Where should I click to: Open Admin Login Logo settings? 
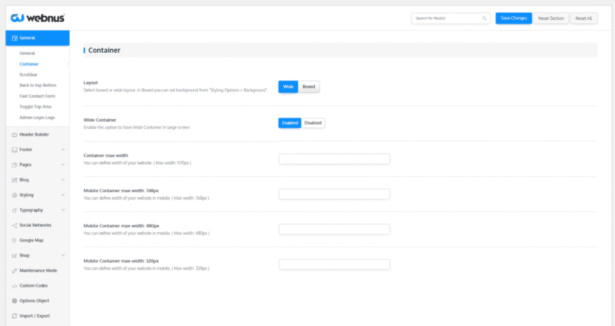[x=37, y=118]
